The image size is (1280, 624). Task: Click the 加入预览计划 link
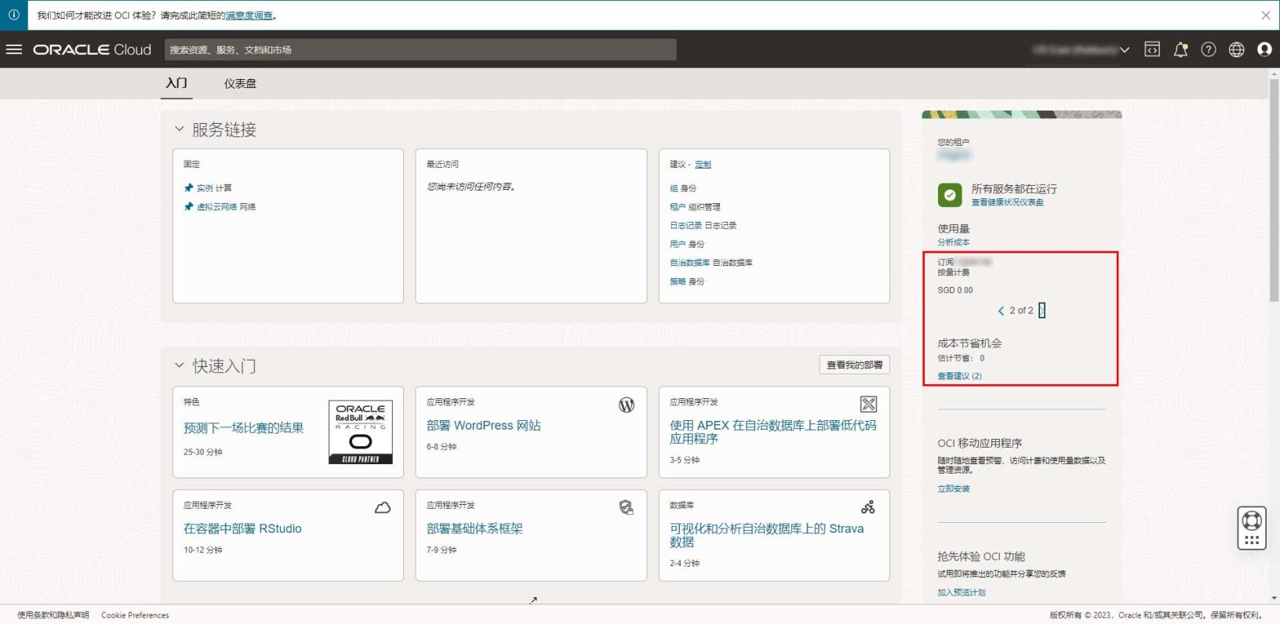pyautogui.click(x=961, y=593)
